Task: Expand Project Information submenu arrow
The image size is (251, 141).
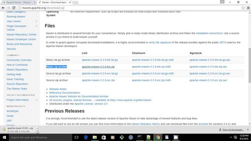Action: [x=36, y=100]
